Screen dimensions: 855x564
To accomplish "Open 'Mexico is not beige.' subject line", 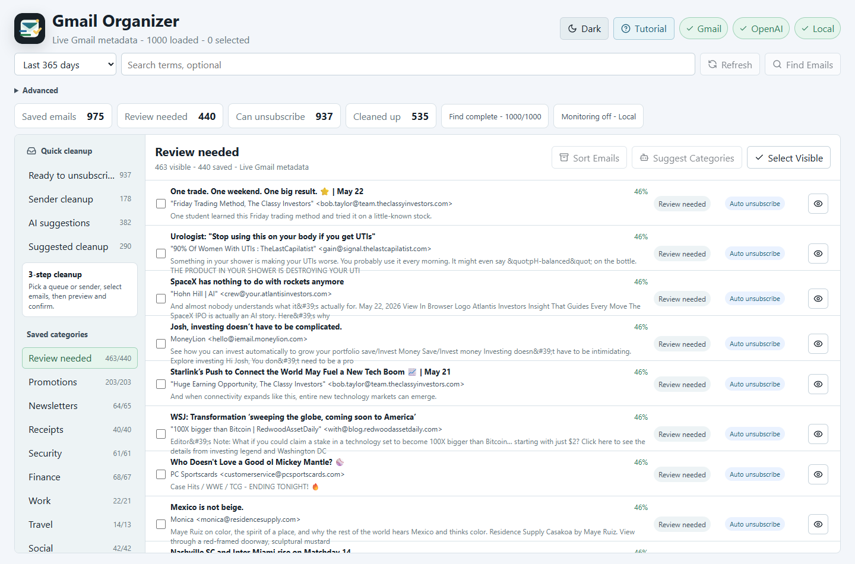I will click(207, 507).
